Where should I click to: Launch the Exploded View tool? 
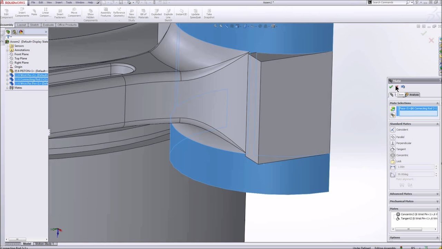click(156, 13)
